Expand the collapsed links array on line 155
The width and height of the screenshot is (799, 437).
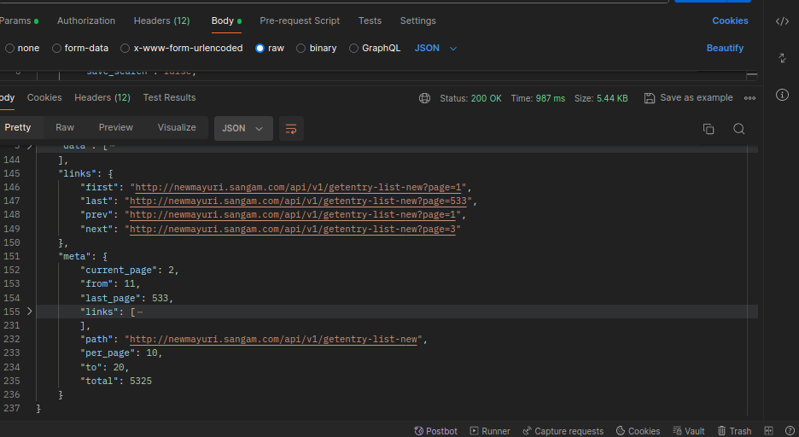[x=30, y=312]
